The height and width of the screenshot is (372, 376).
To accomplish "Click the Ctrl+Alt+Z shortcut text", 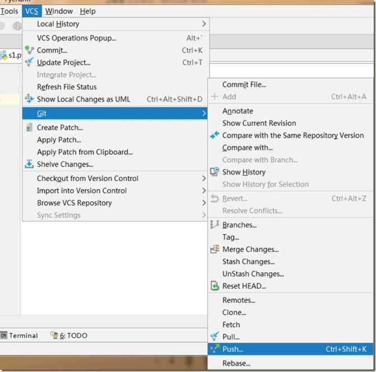I will point(349,199).
